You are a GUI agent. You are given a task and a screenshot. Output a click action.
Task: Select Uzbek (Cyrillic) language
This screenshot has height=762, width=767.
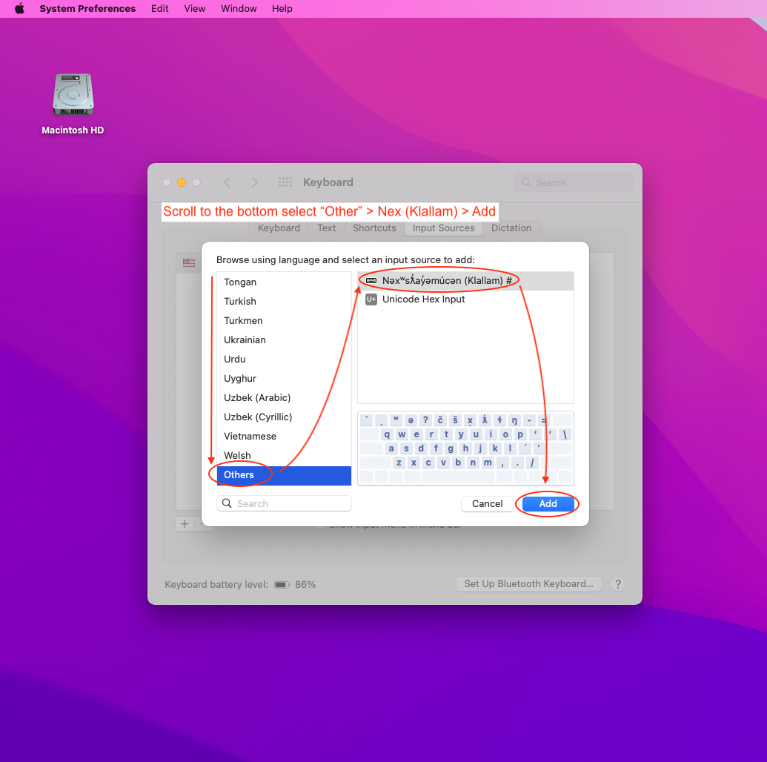(x=284, y=417)
